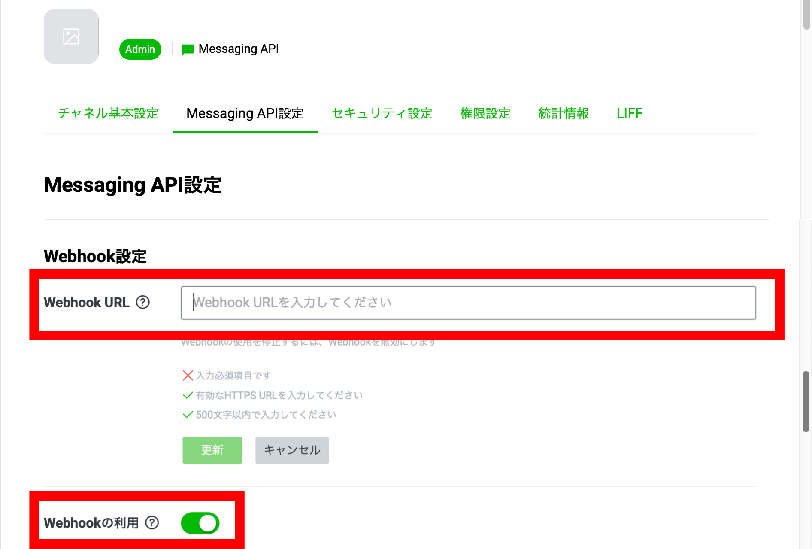
Task: Click the channel profile image placeholder
Action: tap(71, 36)
